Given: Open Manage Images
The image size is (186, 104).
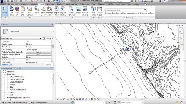Looking at the screenshot, I should click(85, 11).
